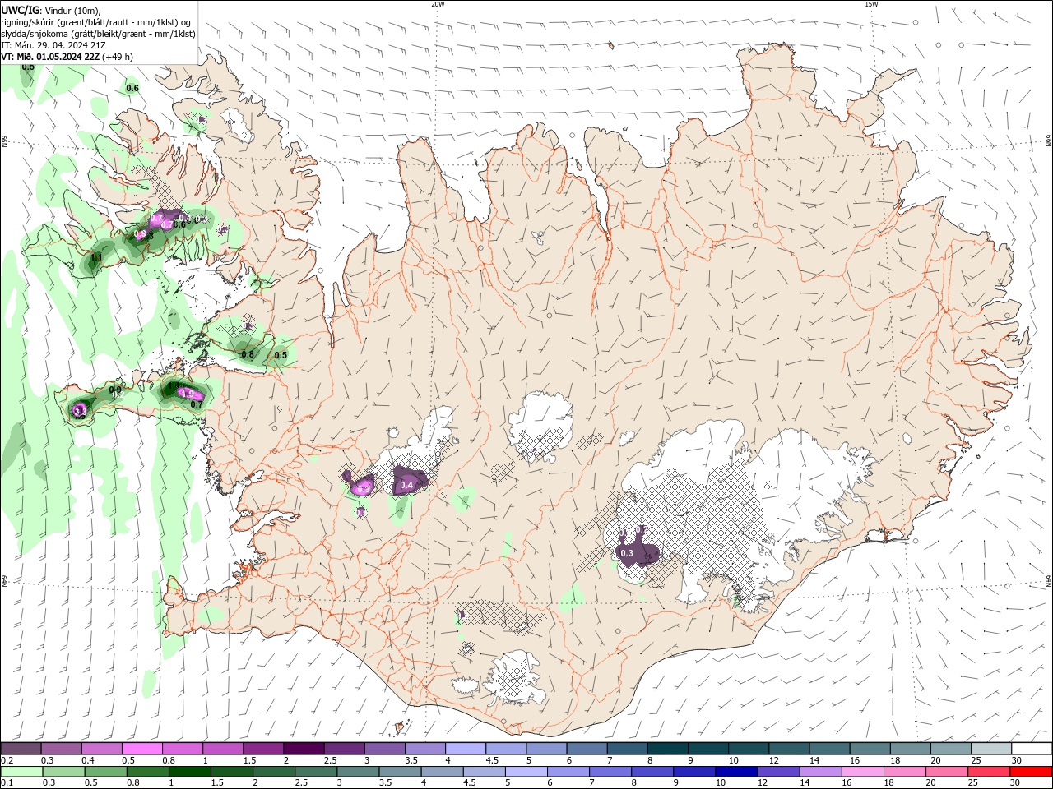Viewport: 1053px width, 789px height.
Task: Click the UWC/IG title text
Action: pyautogui.click(x=20, y=10)
